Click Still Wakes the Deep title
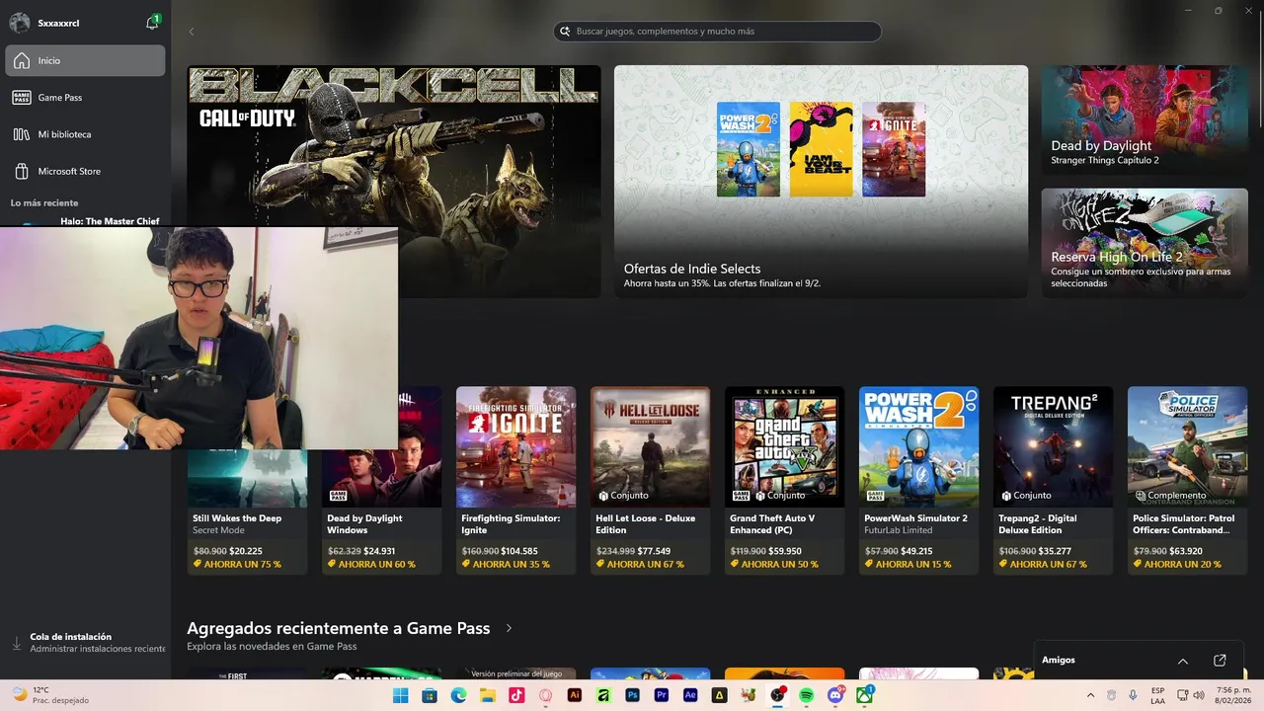The height and width of the screenshot is (711, 1264). tap(237, 518)
